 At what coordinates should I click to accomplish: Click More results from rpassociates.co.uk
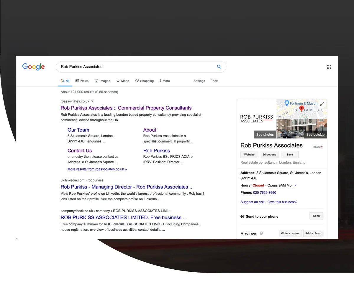(x=97, y=169)
